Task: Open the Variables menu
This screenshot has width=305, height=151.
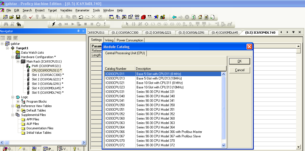Action: tap(66, 10)
